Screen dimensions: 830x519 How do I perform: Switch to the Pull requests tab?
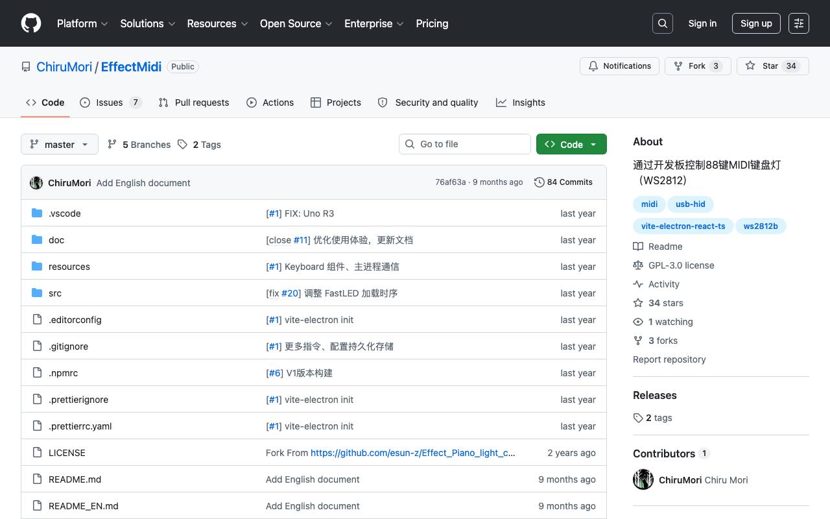coord(194,103)
